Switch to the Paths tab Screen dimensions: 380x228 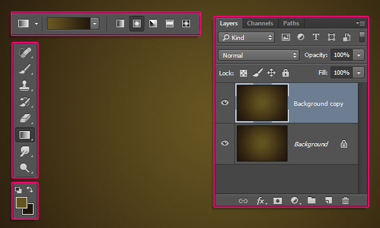291,23
